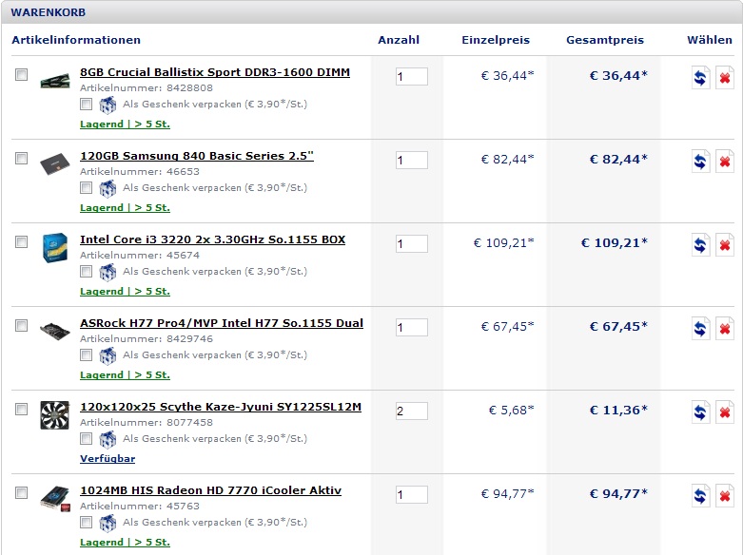Click Verfügbar link under Scythe fan
Screen dimensions: 743x555
pos(108,458)
